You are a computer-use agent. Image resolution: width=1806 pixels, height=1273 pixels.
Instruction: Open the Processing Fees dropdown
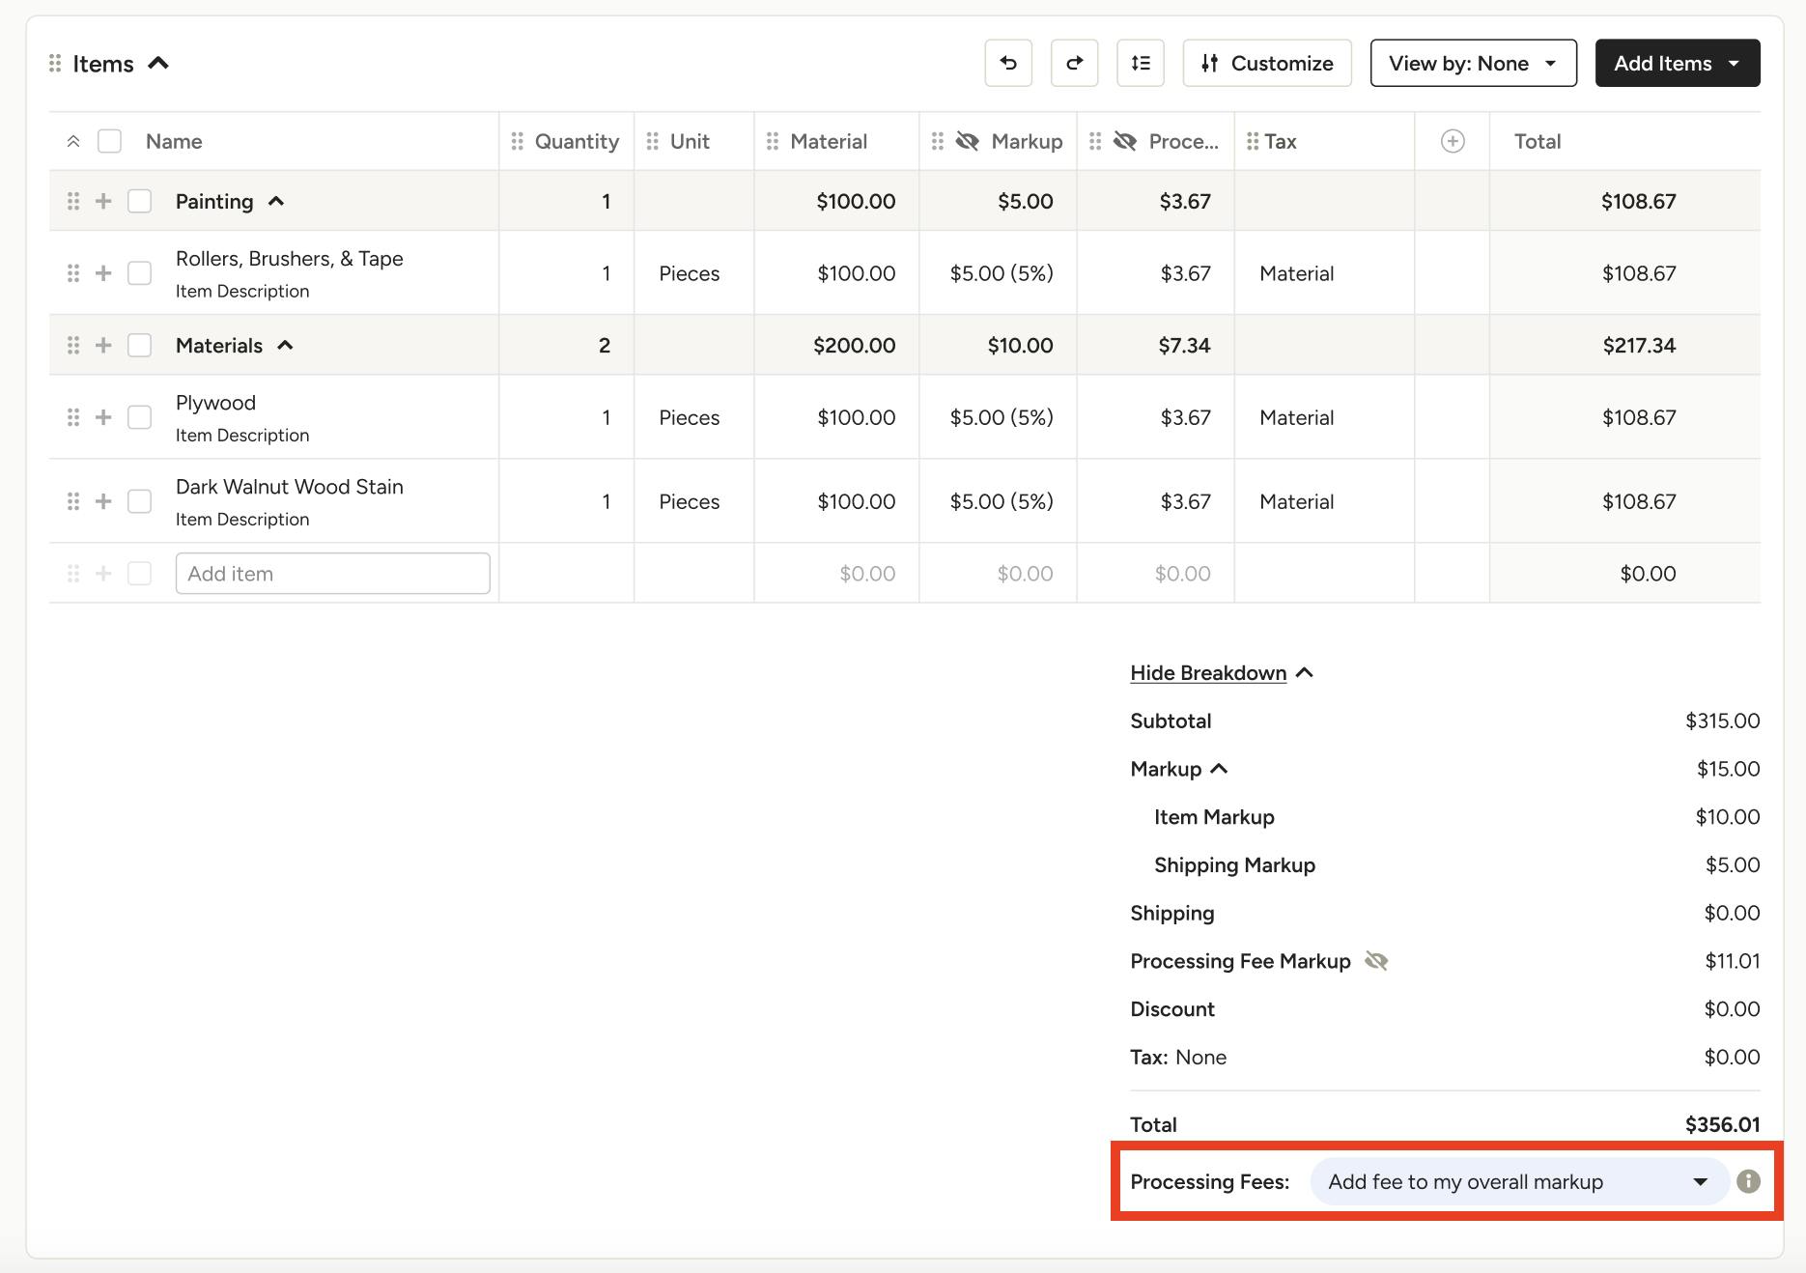1517,1180
